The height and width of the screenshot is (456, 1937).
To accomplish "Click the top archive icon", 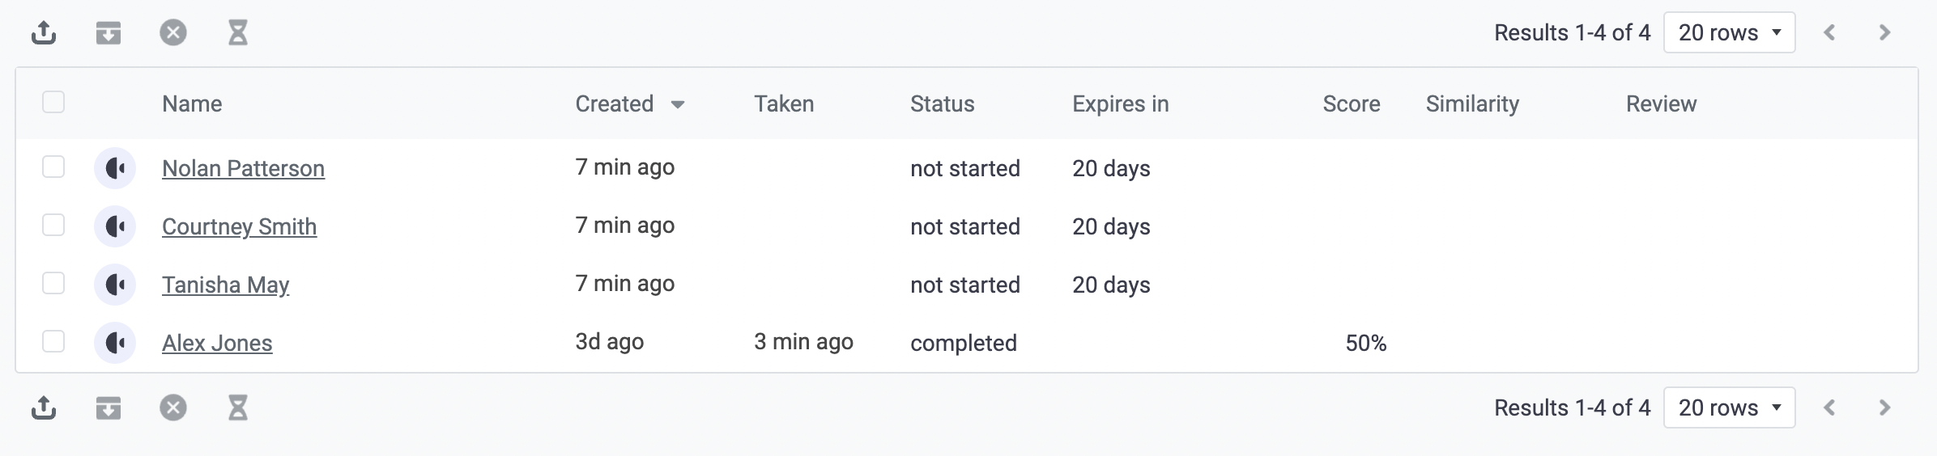I will 109,33.
